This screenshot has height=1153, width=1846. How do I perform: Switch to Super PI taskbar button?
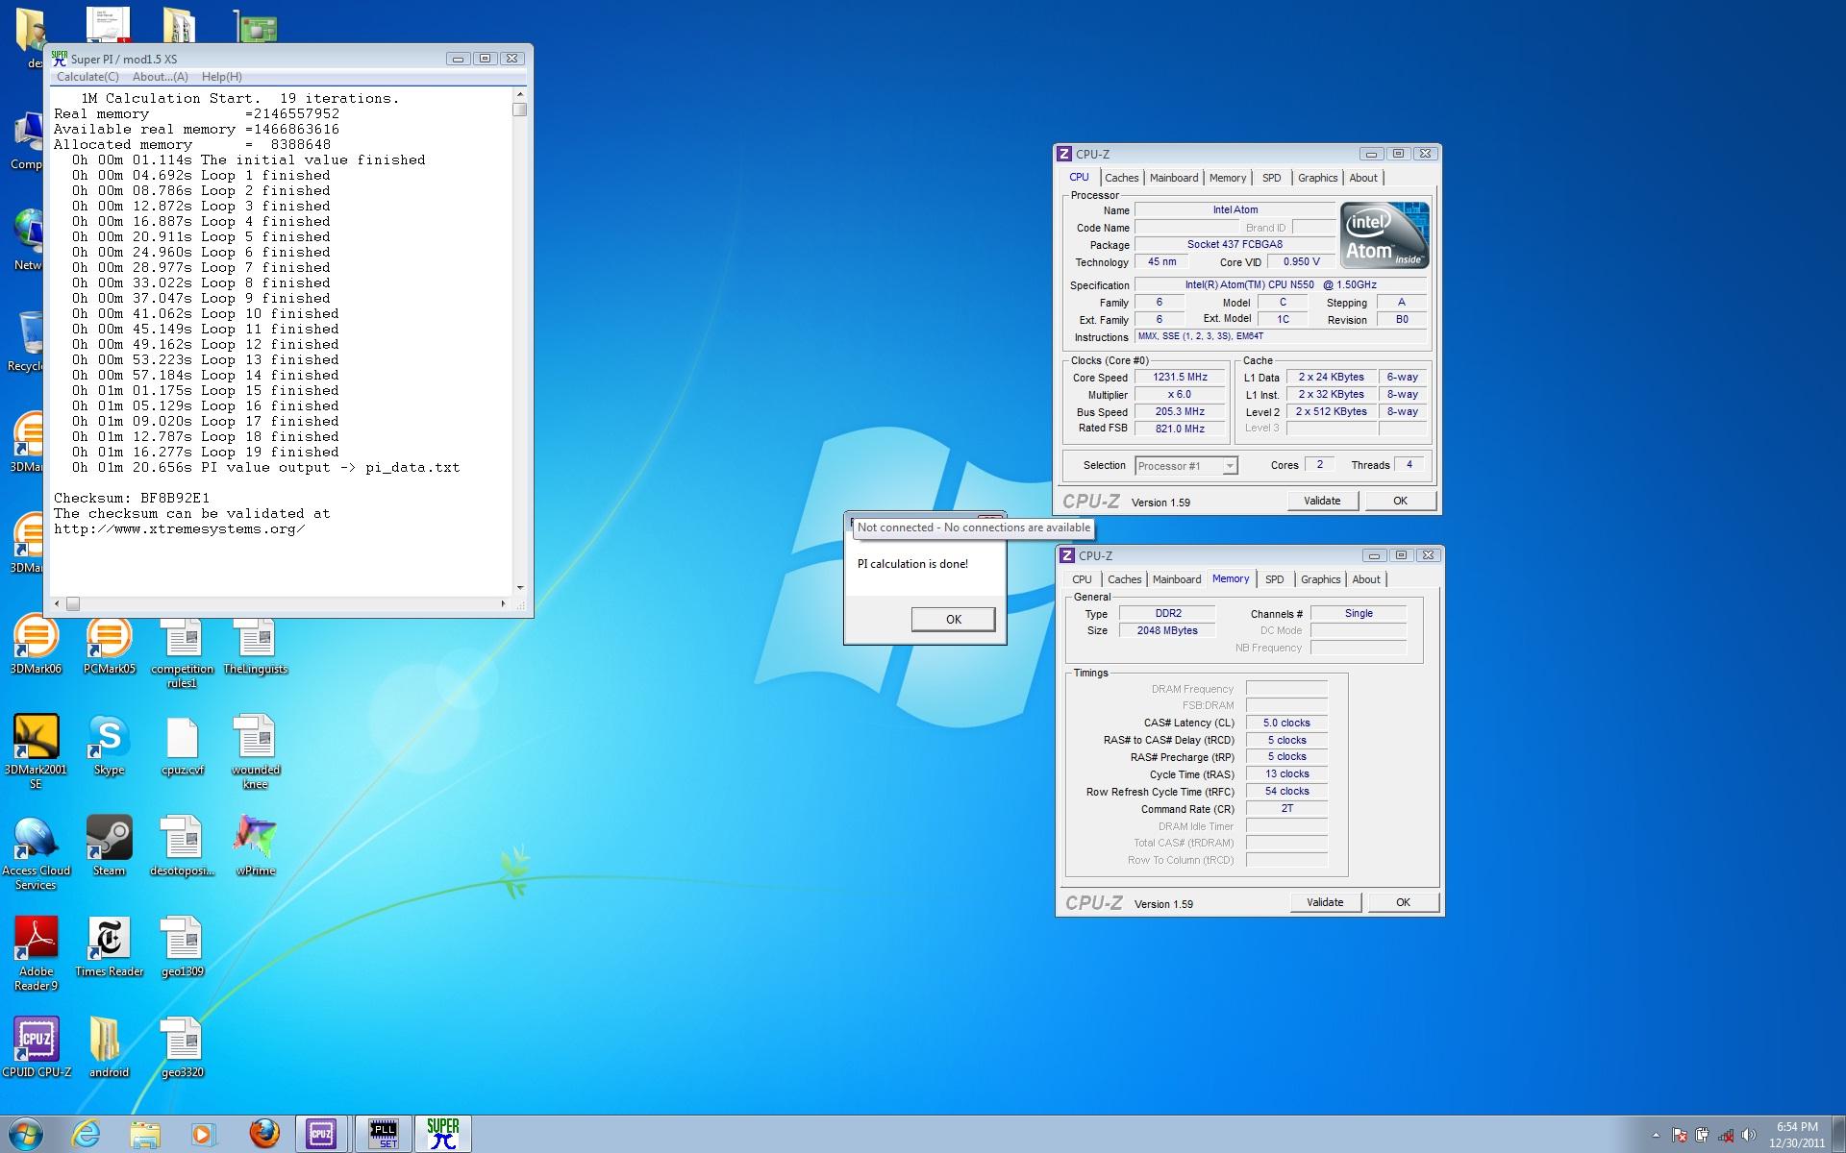(x=443, y=1134)
